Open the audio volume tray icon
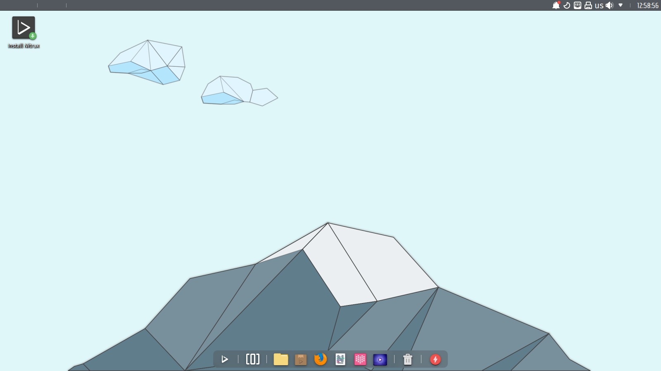This screenshot has width=661, height=371. (x=610, y=5)
